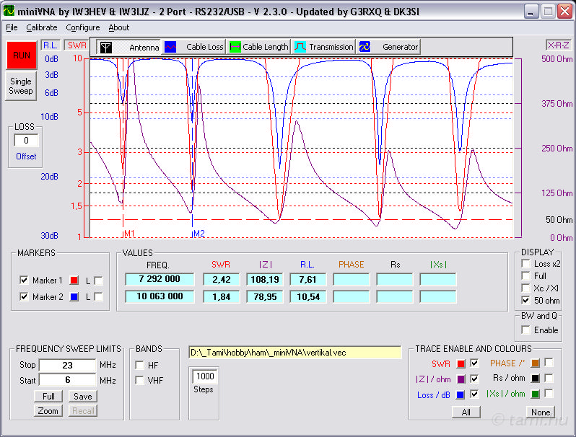Select the Antenna mode icon

tap(106, 47)
